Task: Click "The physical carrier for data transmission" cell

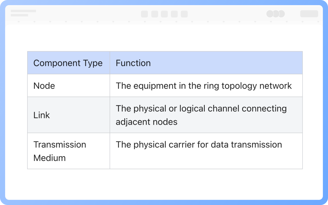Action: click(x=199, y=145)
